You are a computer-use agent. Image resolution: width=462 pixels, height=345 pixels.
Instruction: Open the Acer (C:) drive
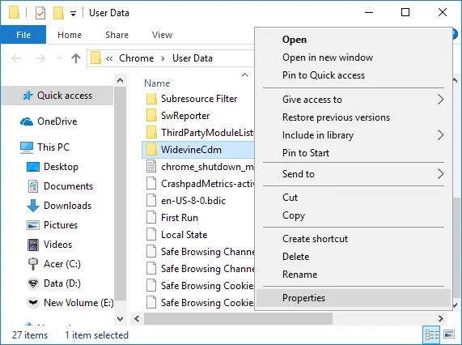click(x=61, y=264)
